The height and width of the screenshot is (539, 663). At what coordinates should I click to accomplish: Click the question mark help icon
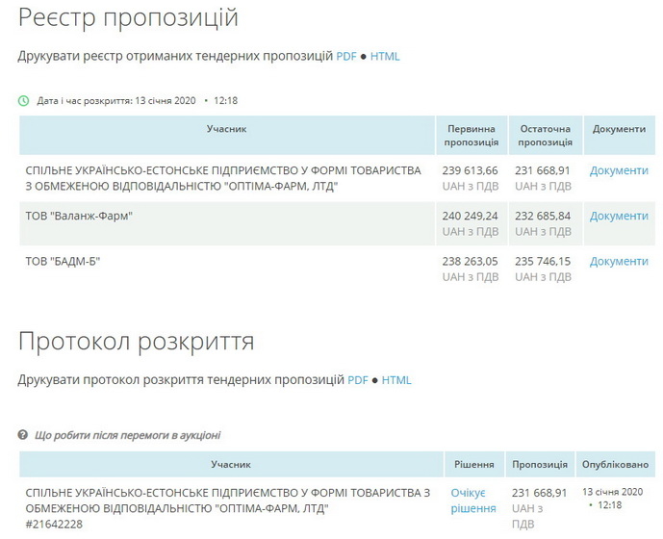click(x=24, y=435)
